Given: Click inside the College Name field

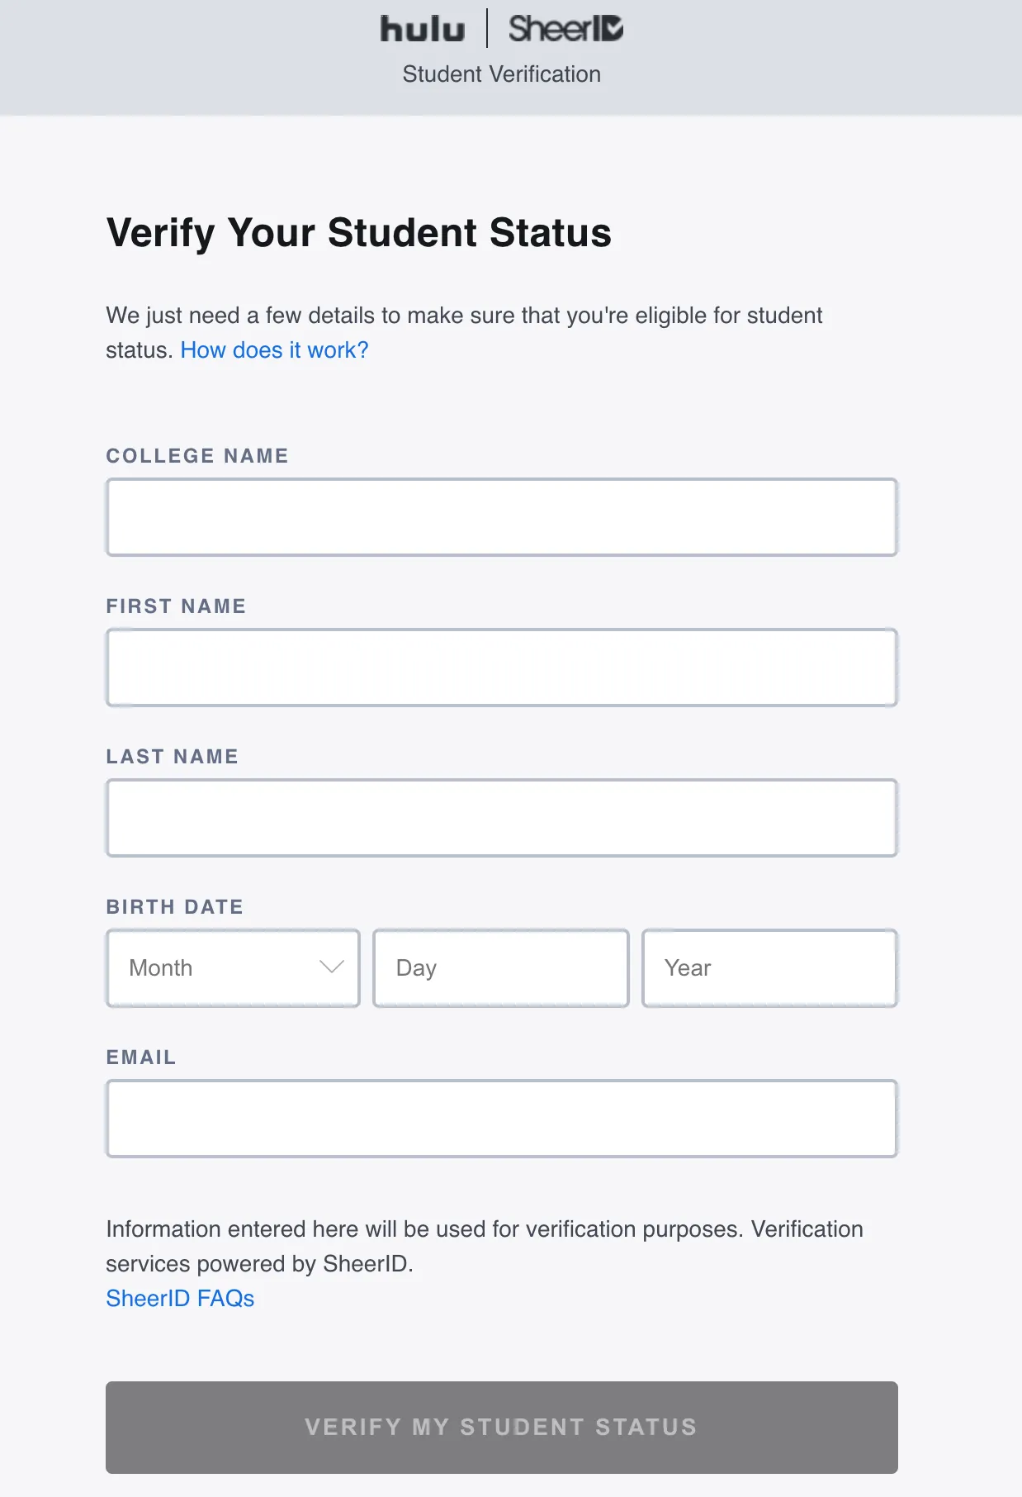Looking at the screenshot, I should click(501, 516).
